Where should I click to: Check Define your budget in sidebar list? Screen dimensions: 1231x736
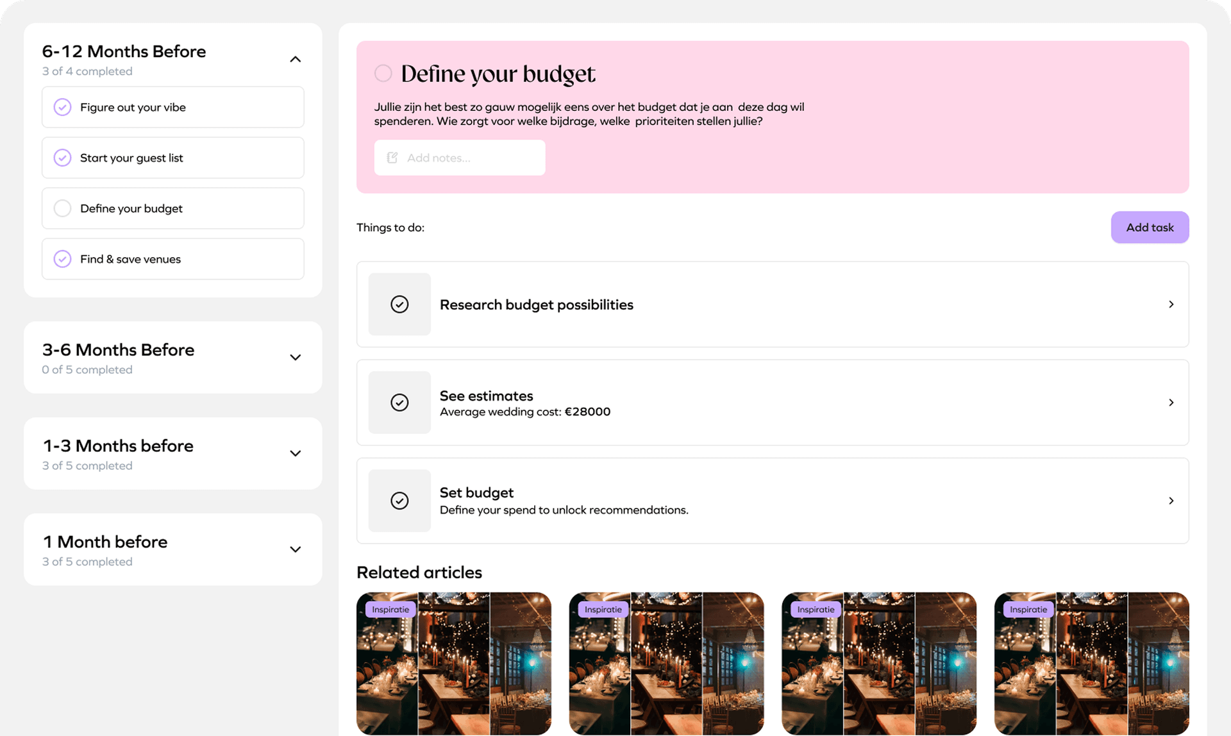point(62,208)
